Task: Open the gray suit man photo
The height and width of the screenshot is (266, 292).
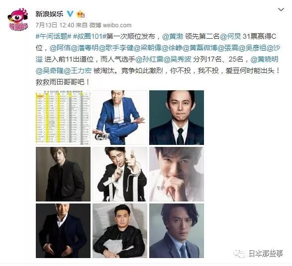Action: coord(177,231)
